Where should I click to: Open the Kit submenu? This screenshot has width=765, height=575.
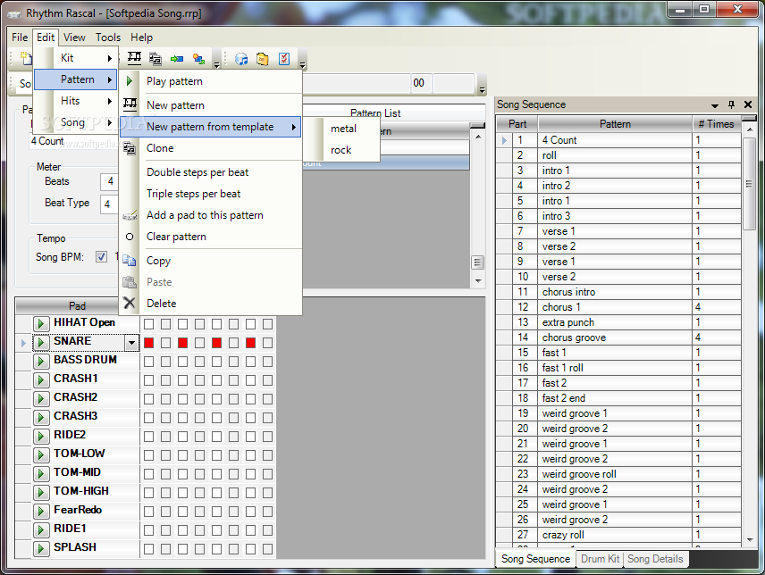[x=76, y=58]
